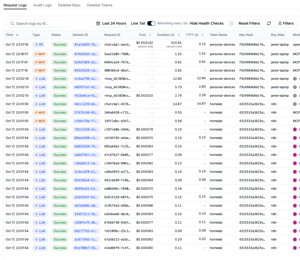Screen dimensions: 300x260
Task: Click LLM badge on 23:02:19 row
Action: pyautogui.click(x=40, y=79)
